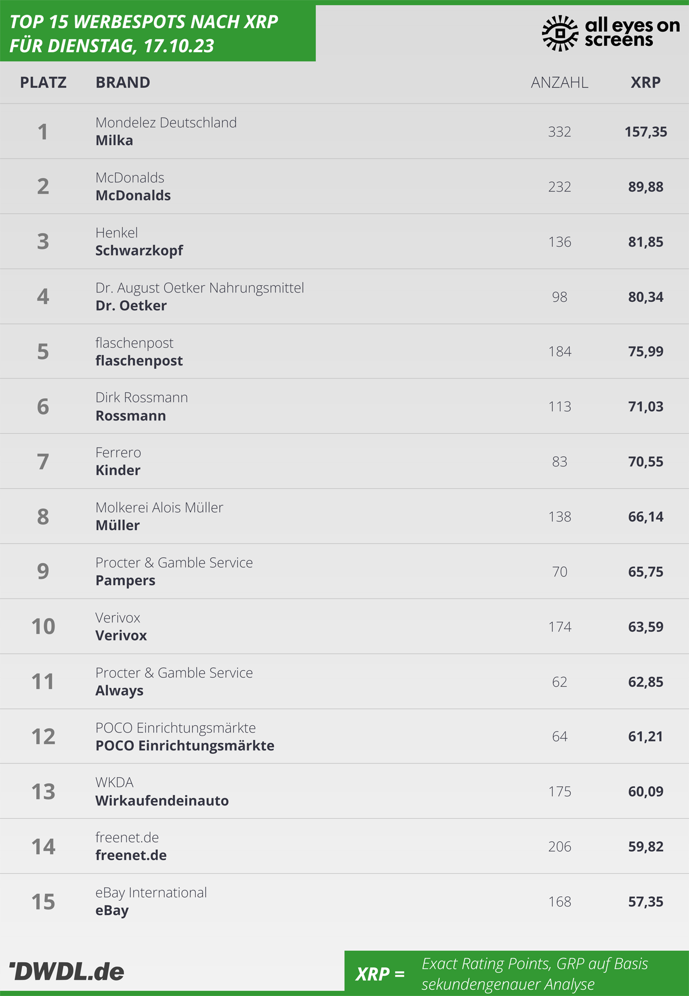Image resolution: width=689 pixels, height=996 pixels.
Task: Select the eBay row at rank 15
Action: point(344,901)
